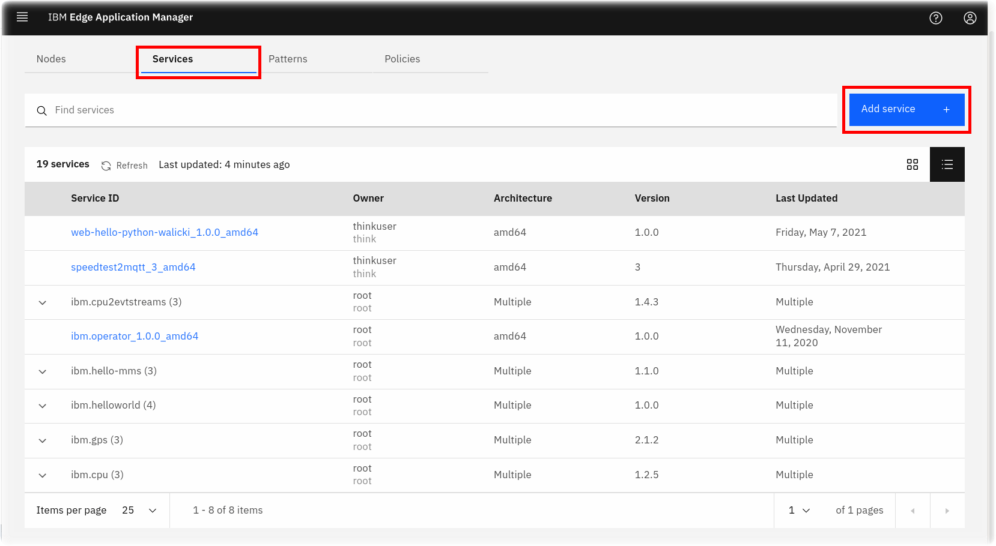
Task: Open web-hello-python-walicki_1.0.0_amd64 service link
Action: tap(165, 232)
